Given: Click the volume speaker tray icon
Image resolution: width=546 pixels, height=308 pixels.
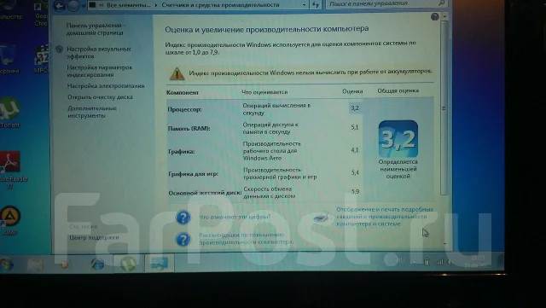Looking at the screenshot, I should tap(451, 261).
